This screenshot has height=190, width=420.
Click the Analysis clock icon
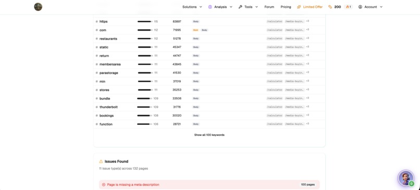point(210,7)
